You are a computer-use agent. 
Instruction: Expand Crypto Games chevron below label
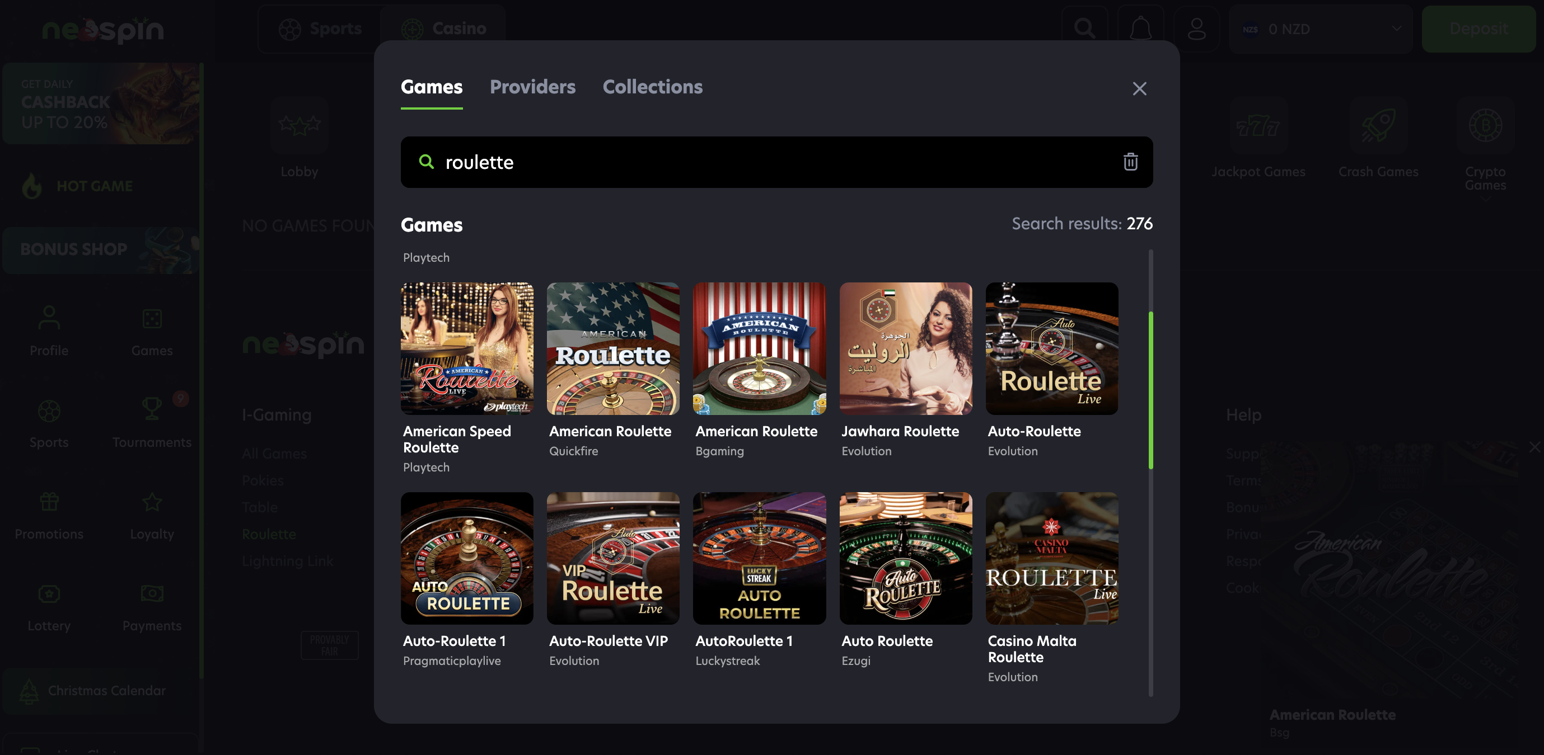pyautogui.click(x=1485, y=200)
